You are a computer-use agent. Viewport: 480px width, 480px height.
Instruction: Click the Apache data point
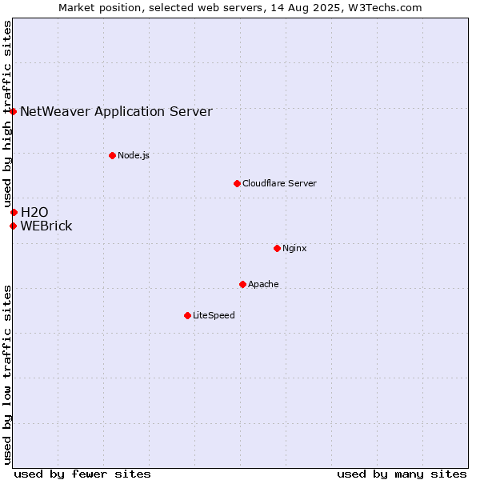(242, 284)
